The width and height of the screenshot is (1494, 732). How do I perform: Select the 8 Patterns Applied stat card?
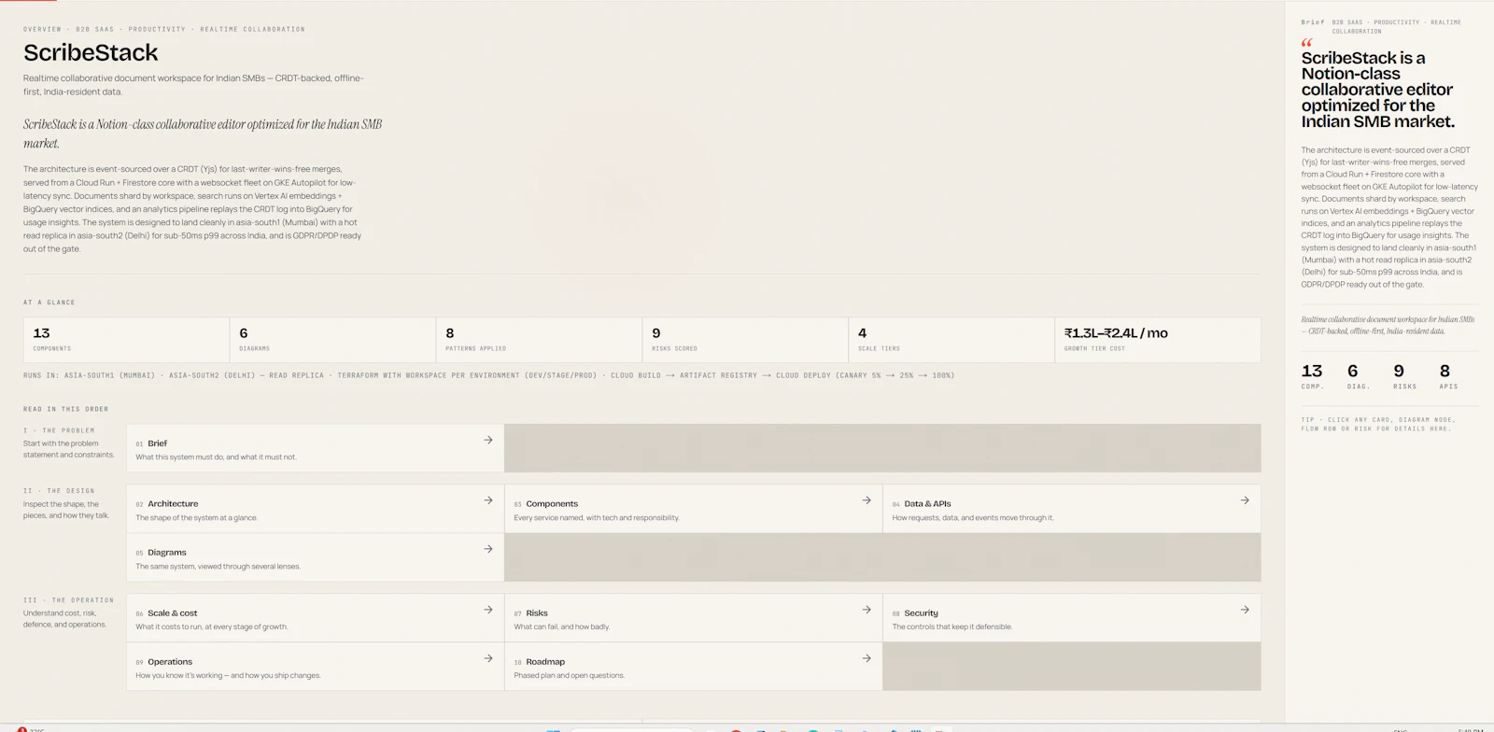click(539, 340)
